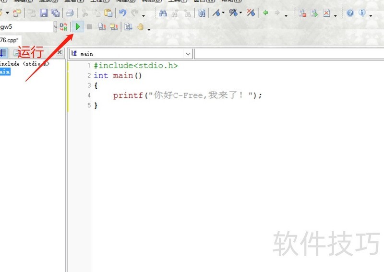Click the printf statement on line 4
384x272 pixels.
(187, 95)
